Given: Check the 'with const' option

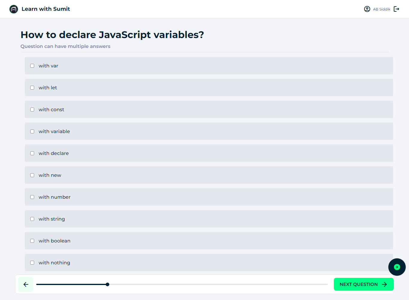Looking at the screenshot, I should [x=32, y=109].
